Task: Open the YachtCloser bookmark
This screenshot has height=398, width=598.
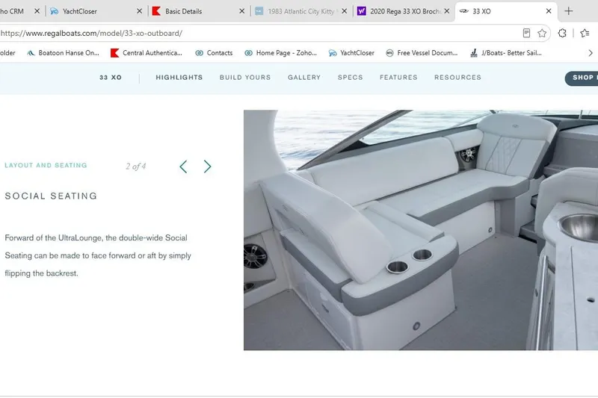Action: coord(351,53)
